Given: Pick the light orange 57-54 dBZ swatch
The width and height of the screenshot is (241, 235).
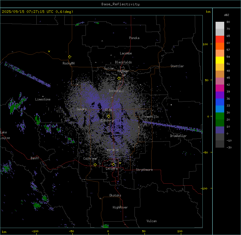Looking at the screenshot, I should 220,53.
